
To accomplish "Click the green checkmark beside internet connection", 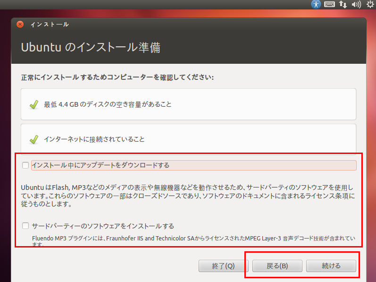I will coord(34,139).
